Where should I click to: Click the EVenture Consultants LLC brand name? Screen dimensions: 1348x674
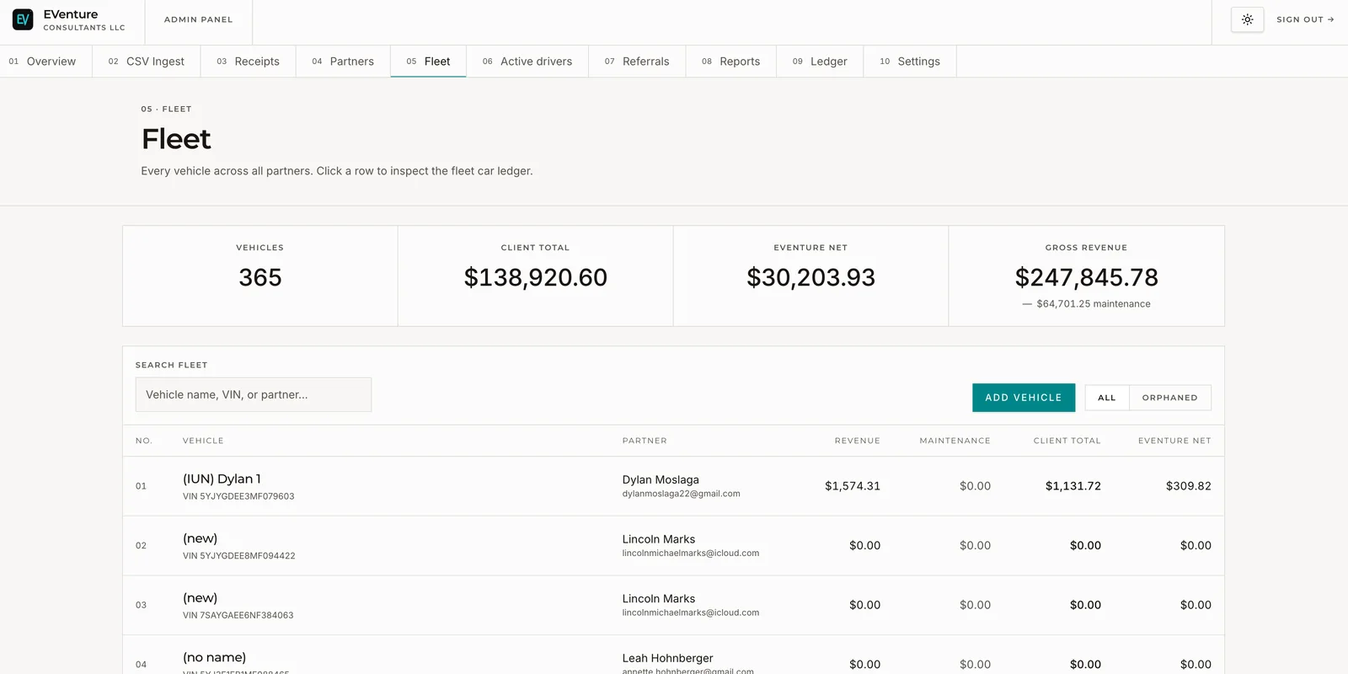coord(84,20)
